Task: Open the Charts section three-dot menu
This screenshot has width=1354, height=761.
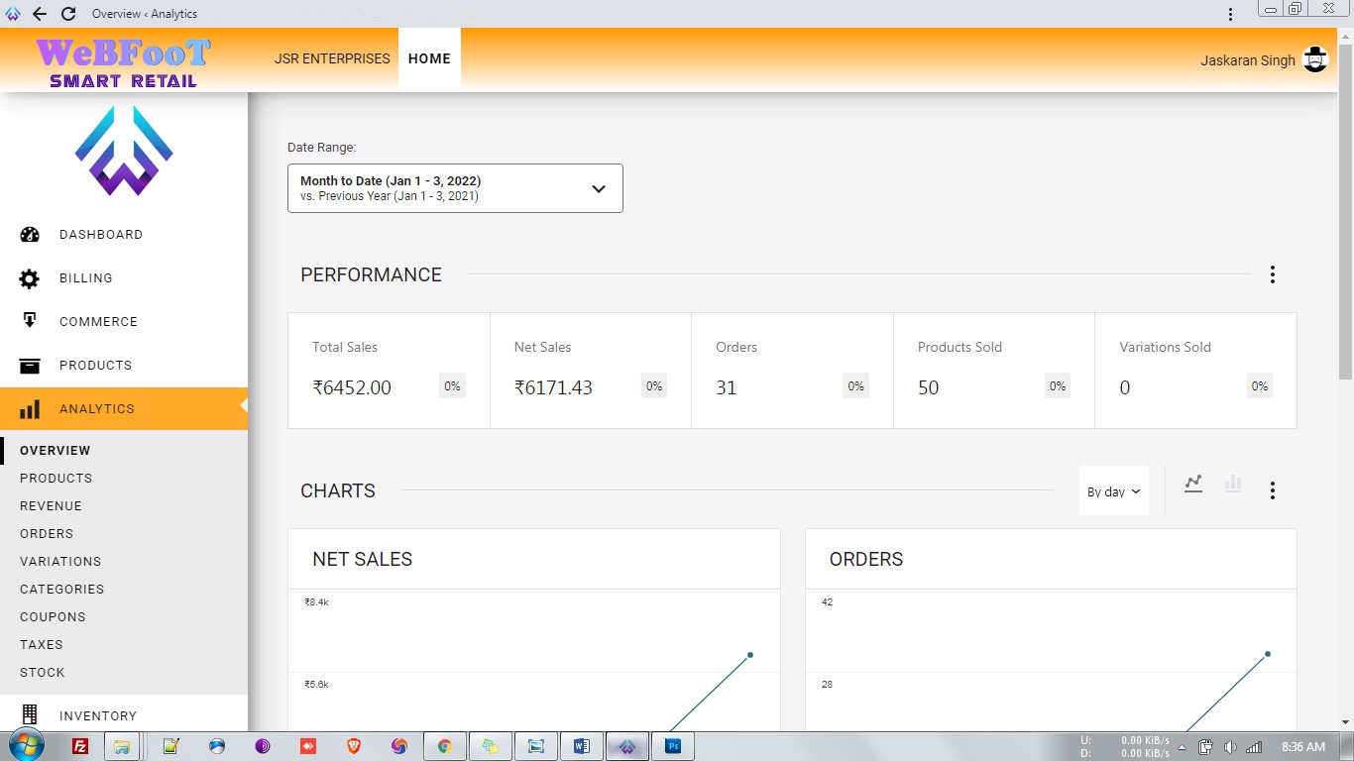Action: click(1273, 490)
